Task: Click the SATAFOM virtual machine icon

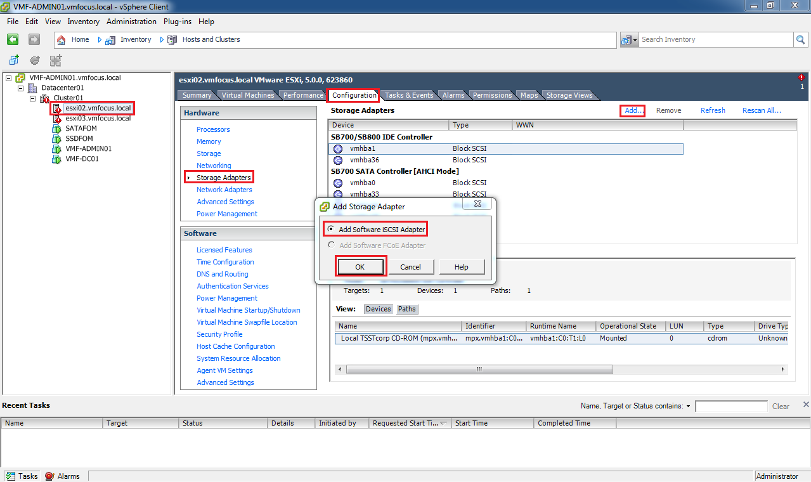Action: point(56,129)
